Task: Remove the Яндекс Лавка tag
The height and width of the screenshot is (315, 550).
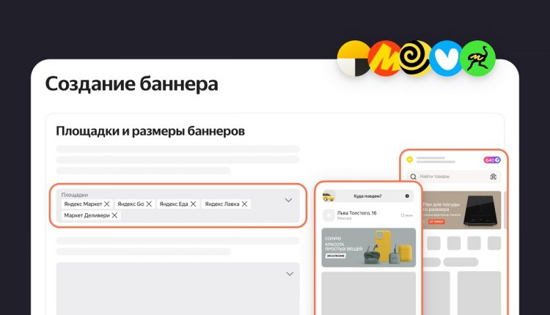Action: pyautogui.click(x=244, y=204)
